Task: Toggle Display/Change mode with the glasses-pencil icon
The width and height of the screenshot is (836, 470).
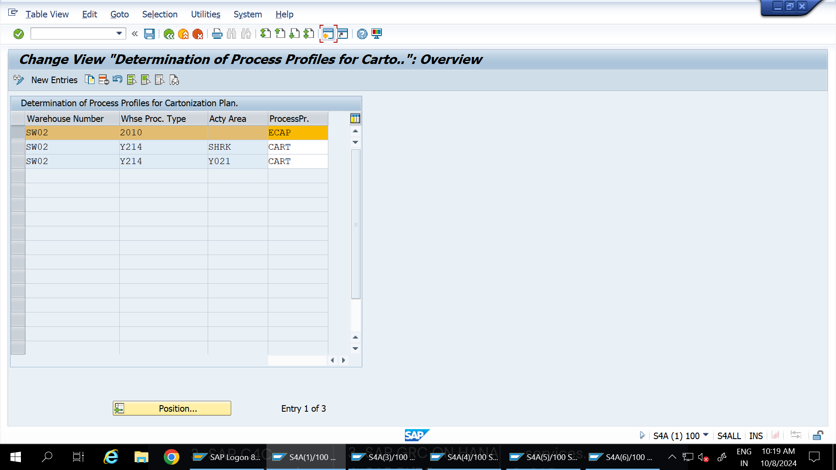Action: point(18,80)
